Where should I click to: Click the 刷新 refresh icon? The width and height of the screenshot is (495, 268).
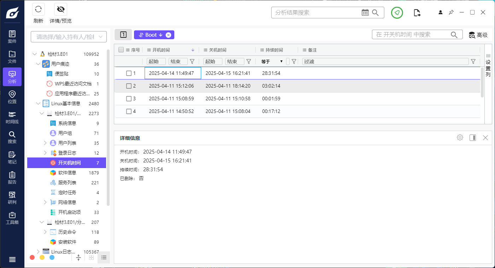pyautogui.click(x=38, y=10)
